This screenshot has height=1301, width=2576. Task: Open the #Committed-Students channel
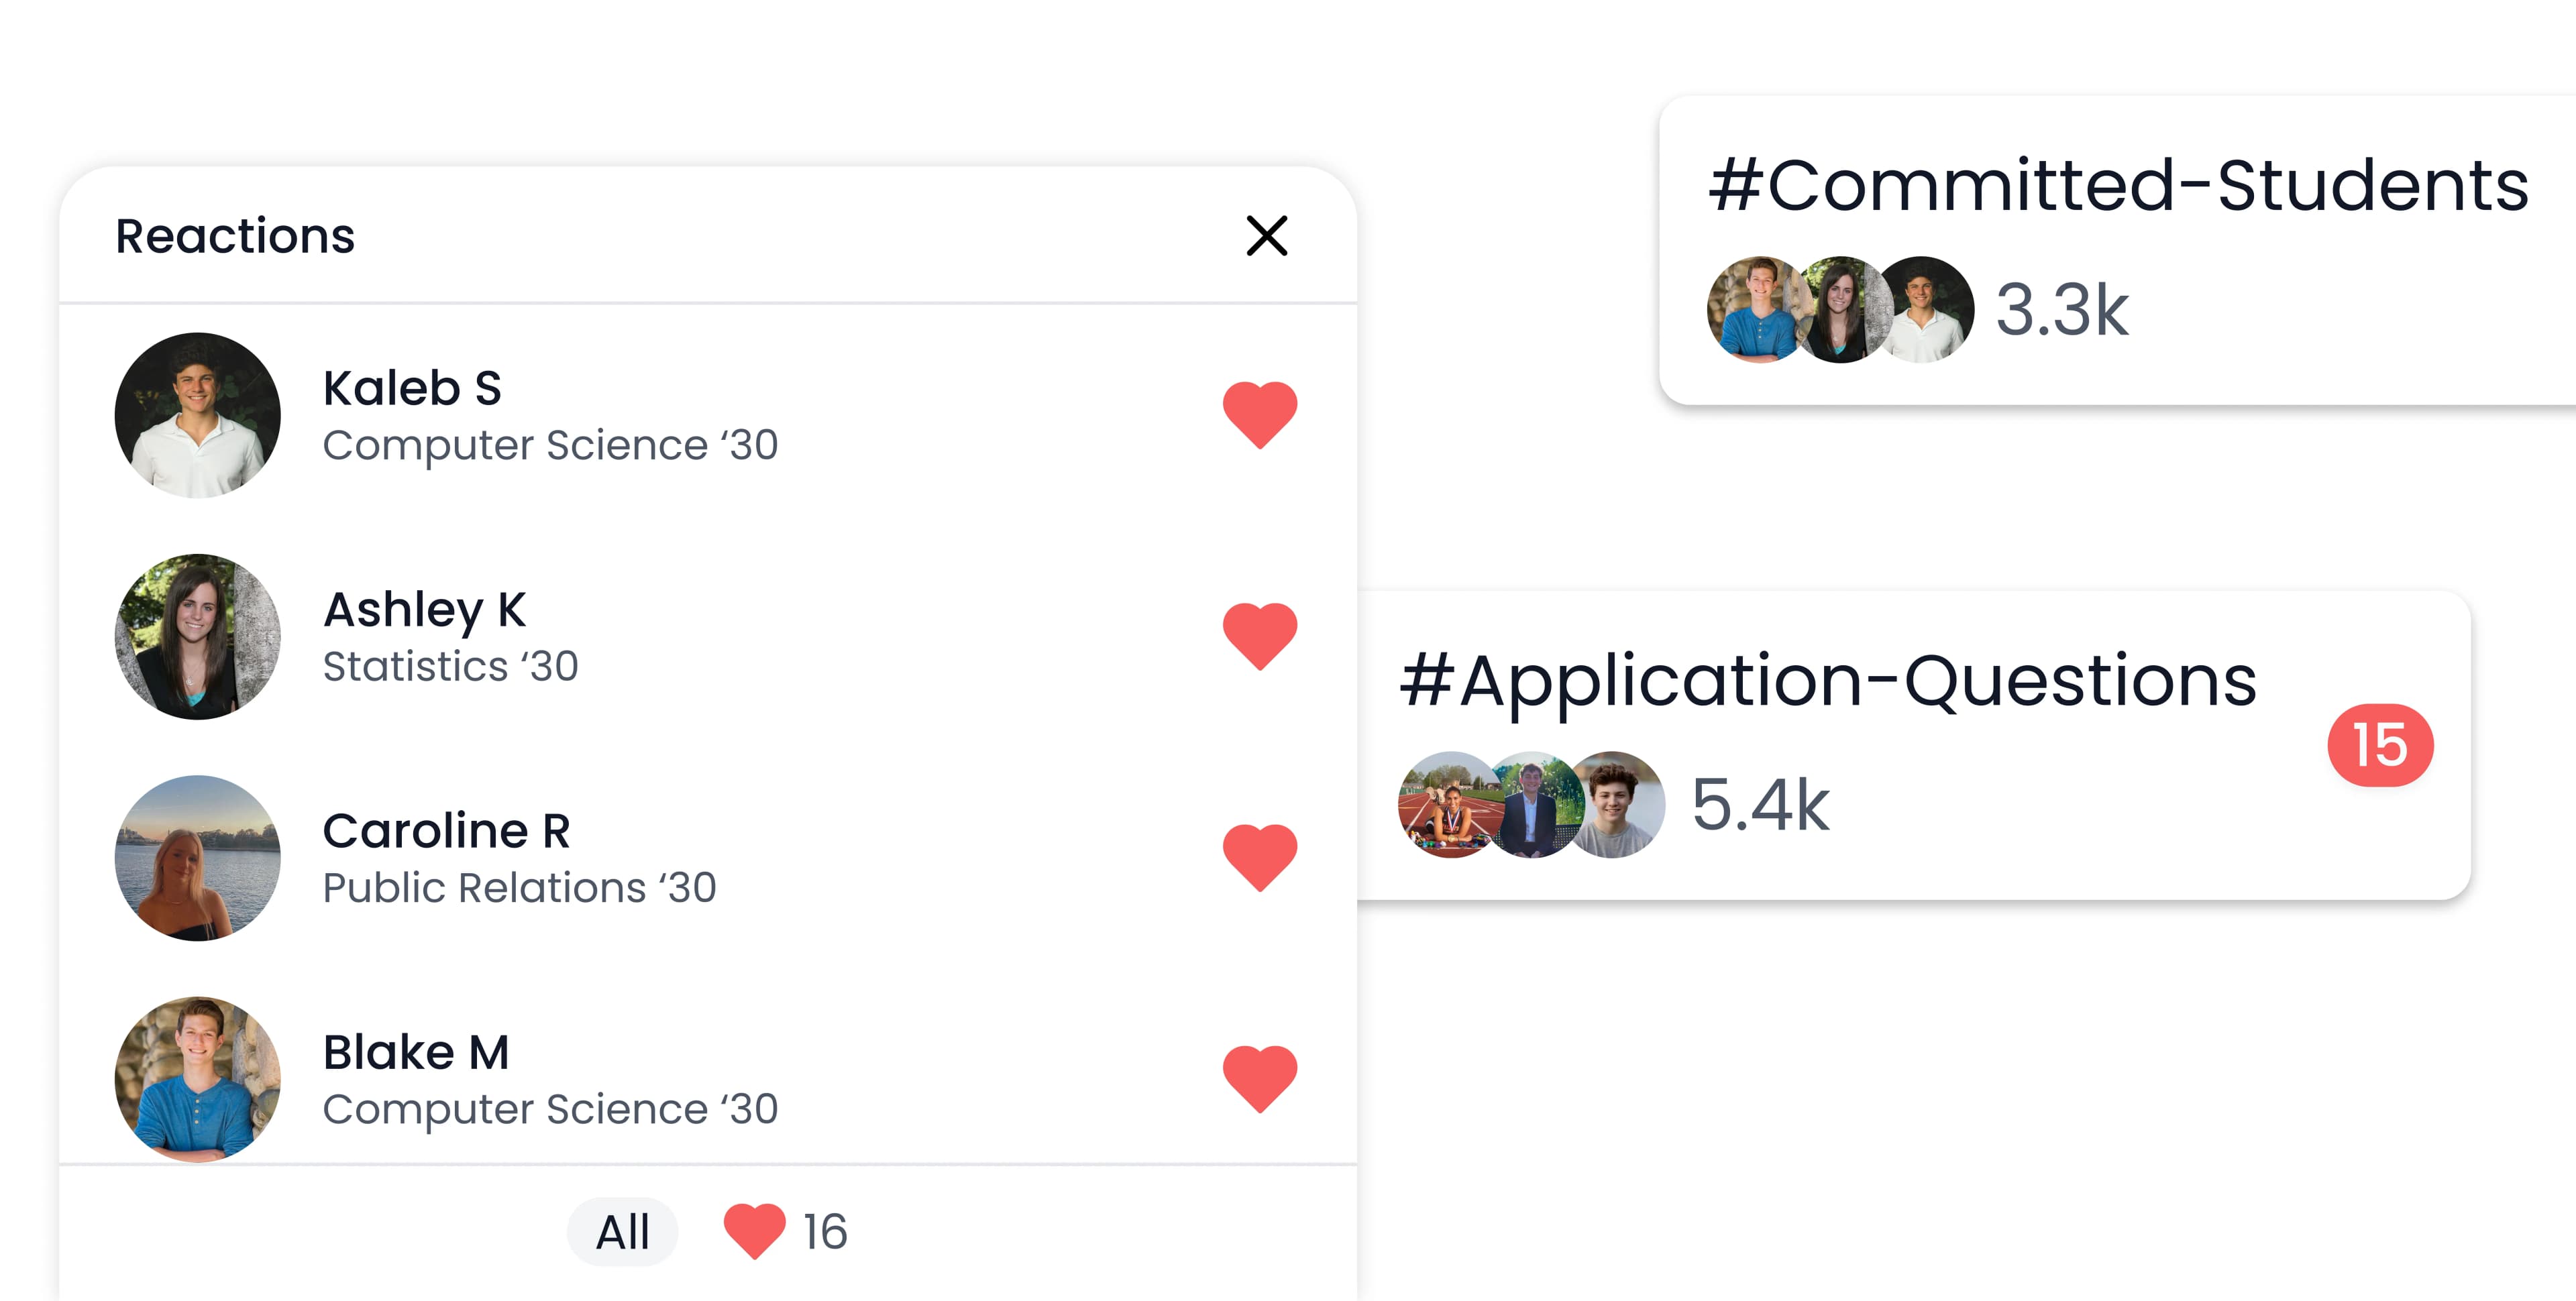(x=2118, y=186)
